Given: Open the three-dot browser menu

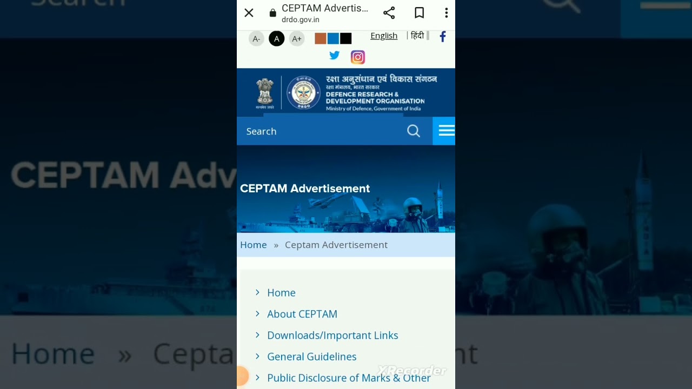Looking at the screenshot, I should click(446, 13).
